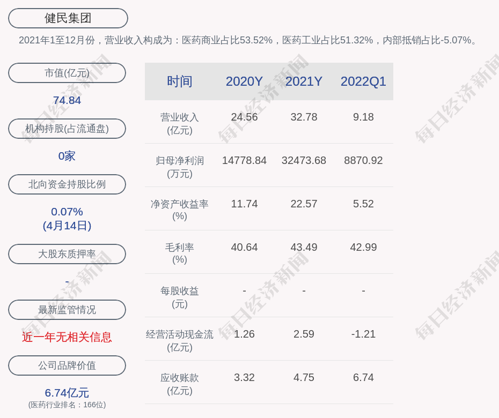The image size is (499, 418).
Task: Open the 北向资金持股比例 label
Action: 67,184
